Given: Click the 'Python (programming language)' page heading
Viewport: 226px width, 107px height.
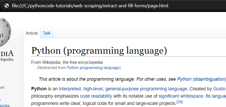Looking at the screenshot, I should (99, 51).
